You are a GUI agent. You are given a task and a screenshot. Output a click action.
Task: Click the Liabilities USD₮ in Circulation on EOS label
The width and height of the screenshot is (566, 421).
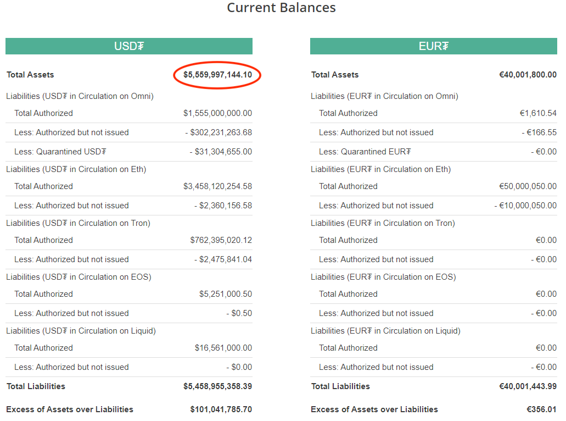pyautogui.click(x=79, y=277)
